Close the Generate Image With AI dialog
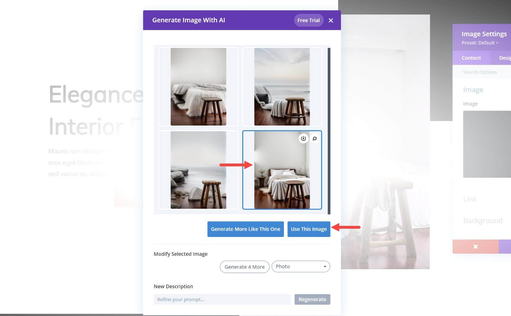The width and height of the screenshot is (511, 316). pyautogui.click(x=331, y=20)
